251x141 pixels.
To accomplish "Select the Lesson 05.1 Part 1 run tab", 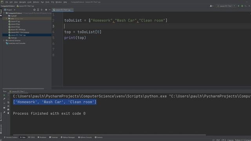I will [x=18, y=91].
